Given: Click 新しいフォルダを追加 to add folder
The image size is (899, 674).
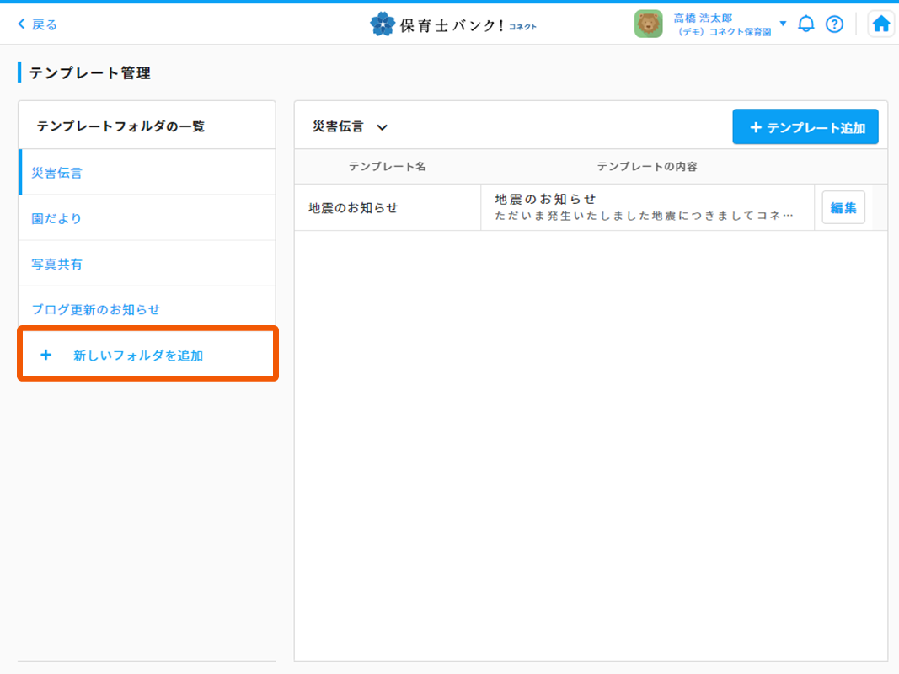Looking at the screenshot, I should [x=138, y=356].
